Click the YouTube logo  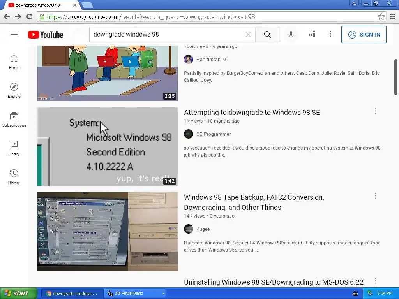pos(46,35)
